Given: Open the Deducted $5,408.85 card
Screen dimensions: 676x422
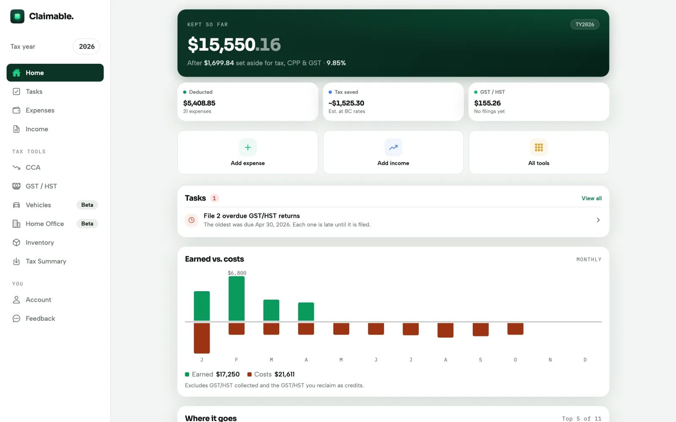Looking at the screenshot, I should (248, 102).
